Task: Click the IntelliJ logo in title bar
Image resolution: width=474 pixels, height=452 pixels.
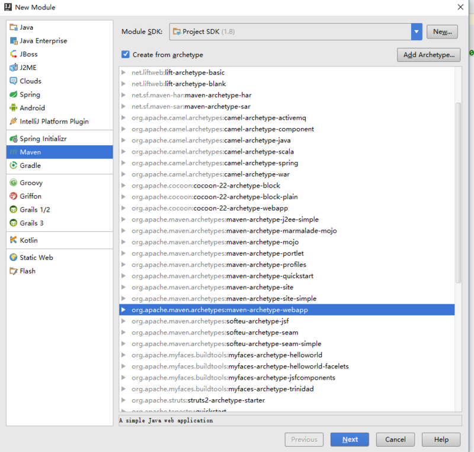Action: [8, 7]
